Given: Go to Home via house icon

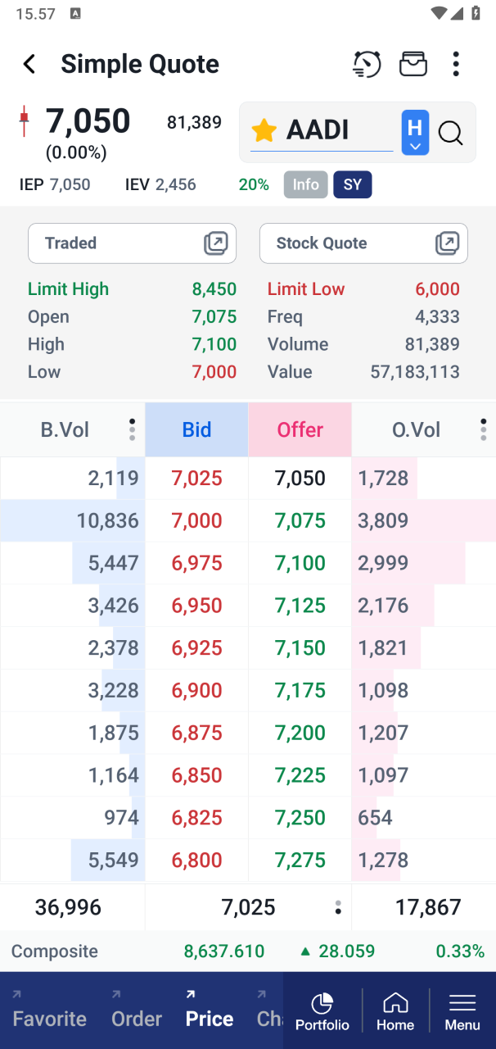Looking at the screenshot, I should (395, 1011).
